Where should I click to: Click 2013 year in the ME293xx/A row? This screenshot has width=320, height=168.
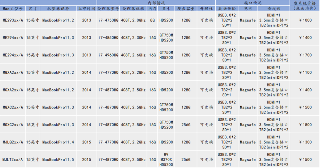point(87,20)
